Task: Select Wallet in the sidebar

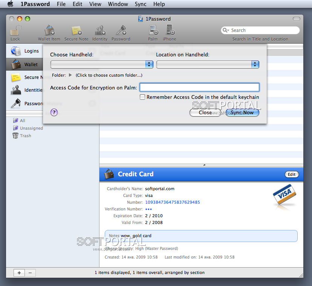Action: tap(24, 65)
